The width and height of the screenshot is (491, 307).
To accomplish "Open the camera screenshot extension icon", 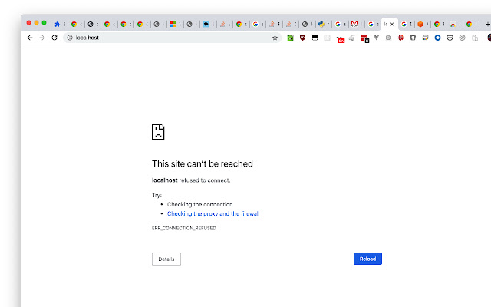I will [x=389, y=38].
